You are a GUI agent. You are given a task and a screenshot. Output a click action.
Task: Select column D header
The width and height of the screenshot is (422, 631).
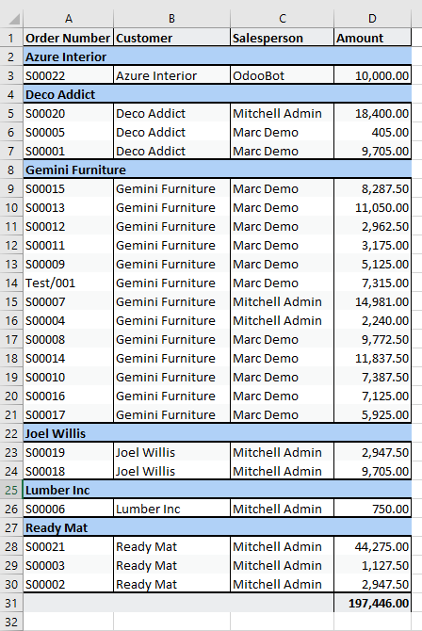coord(372,19)
